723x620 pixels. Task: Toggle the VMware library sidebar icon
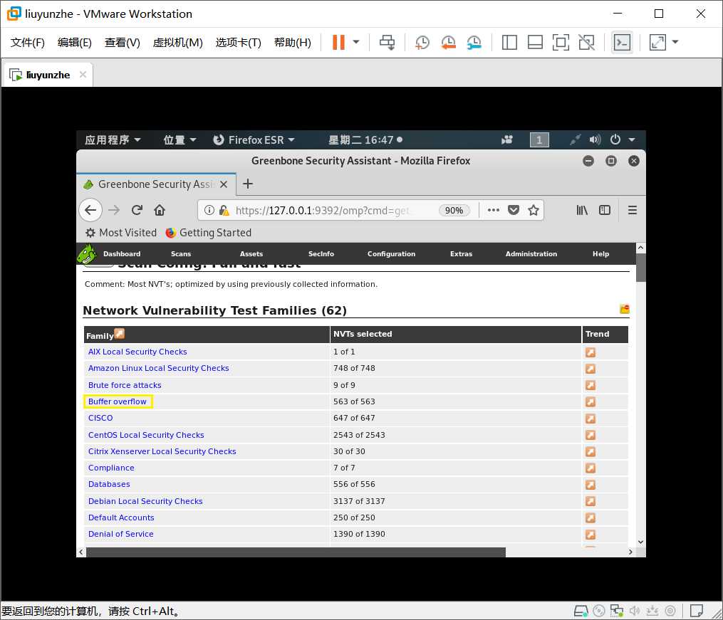click(509, 43)
